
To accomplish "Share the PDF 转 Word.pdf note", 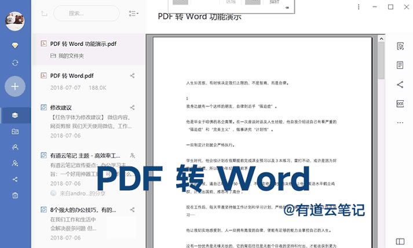I will (x=132, y=76).
